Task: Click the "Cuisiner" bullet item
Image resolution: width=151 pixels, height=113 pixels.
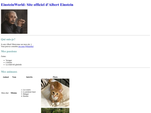Action: tap(9, 62)
